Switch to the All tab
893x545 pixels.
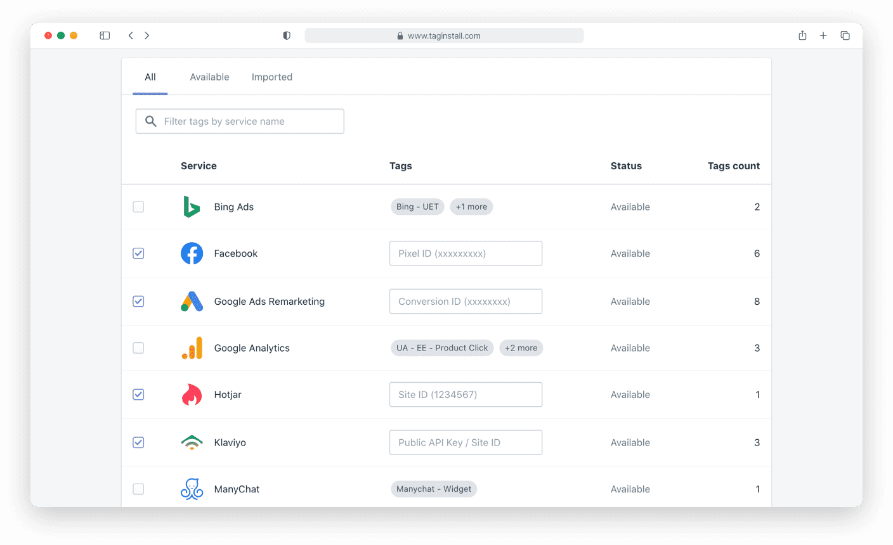pos(150,77)
